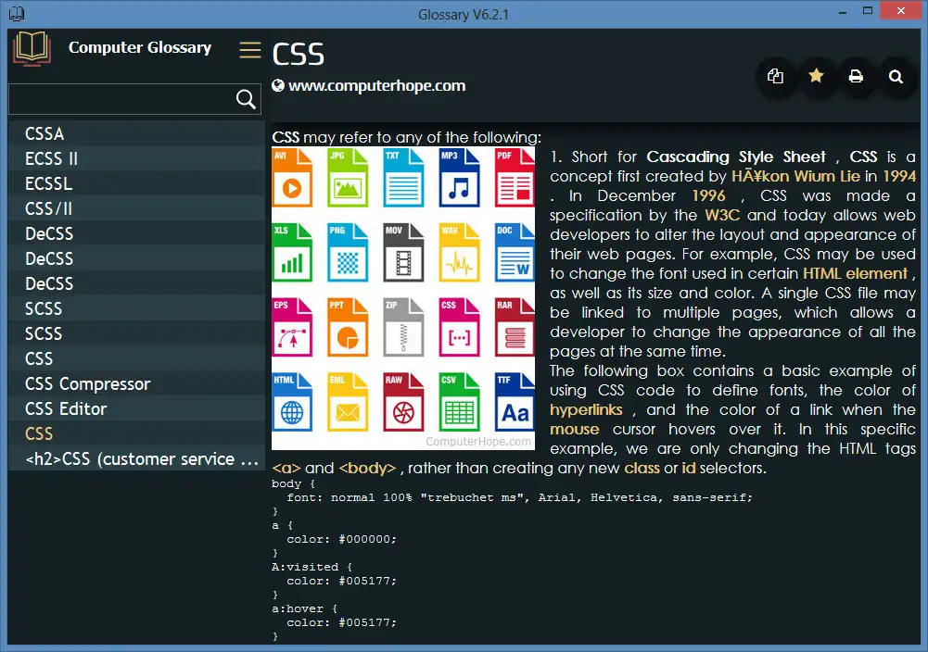The height and width of the screenshot is (652, 928).
Task: Click the WAV file type icon
Action: (x=459, y=252)
